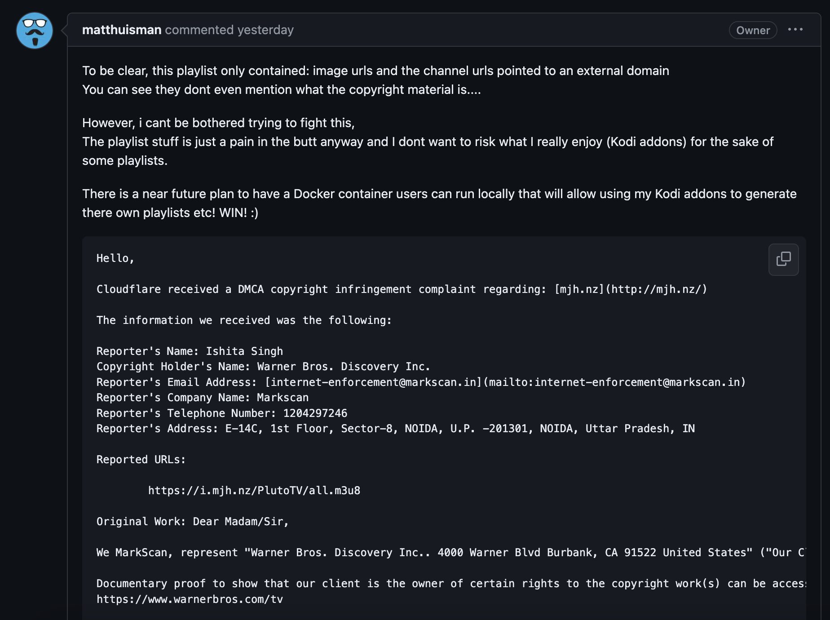Screen dimensions: 830x620
Task: Copy the code block contents
Action: 783,259
